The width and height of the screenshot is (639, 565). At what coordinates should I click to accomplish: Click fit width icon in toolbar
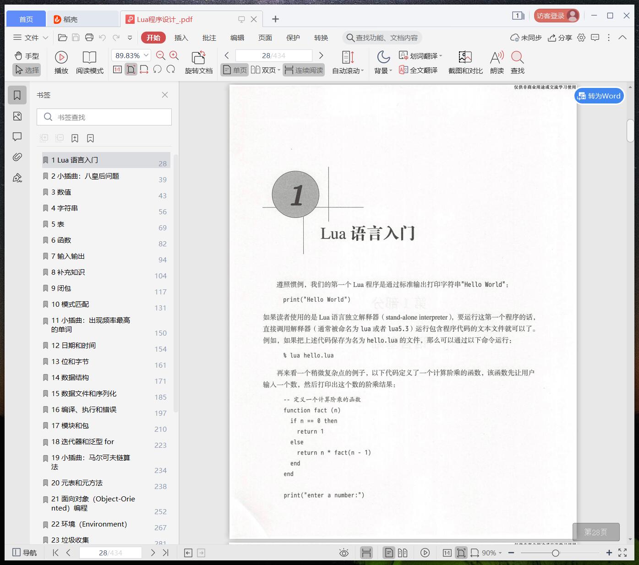pos(144,70)
